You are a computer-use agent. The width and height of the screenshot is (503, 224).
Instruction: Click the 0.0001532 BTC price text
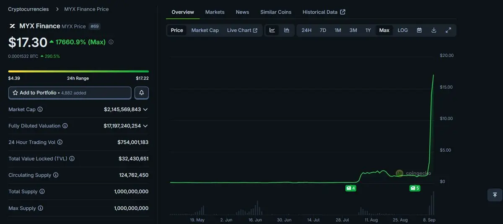23,56
